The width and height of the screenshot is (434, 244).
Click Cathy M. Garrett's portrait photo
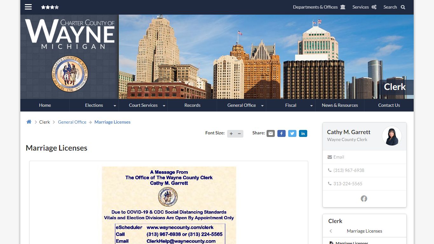click(x=392, y=136)
